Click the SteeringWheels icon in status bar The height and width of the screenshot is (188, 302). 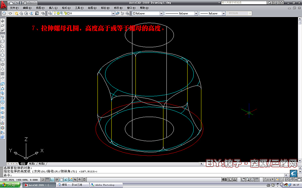tap(252, 180)
